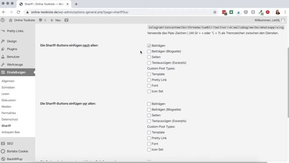Go to Datenschutz settings submenu
Image resolution: width=289 pixels, height=163 pixels.
pyautogui.click(x=10, y=120)
